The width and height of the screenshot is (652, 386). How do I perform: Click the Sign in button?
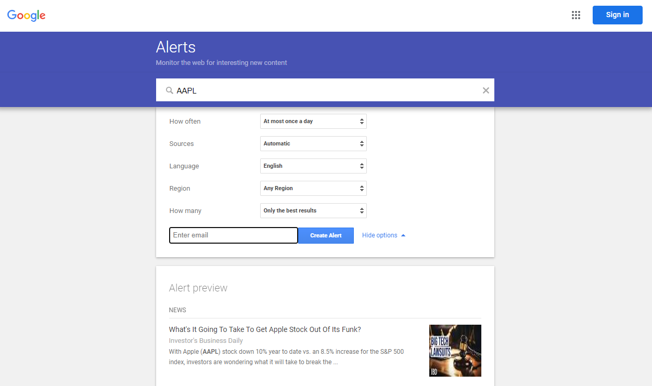[617, 15]
